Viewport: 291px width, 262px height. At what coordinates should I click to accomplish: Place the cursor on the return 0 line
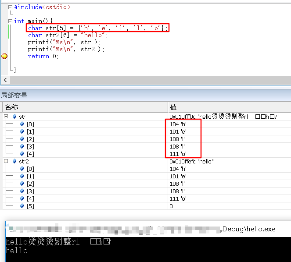tap(43, 56)
